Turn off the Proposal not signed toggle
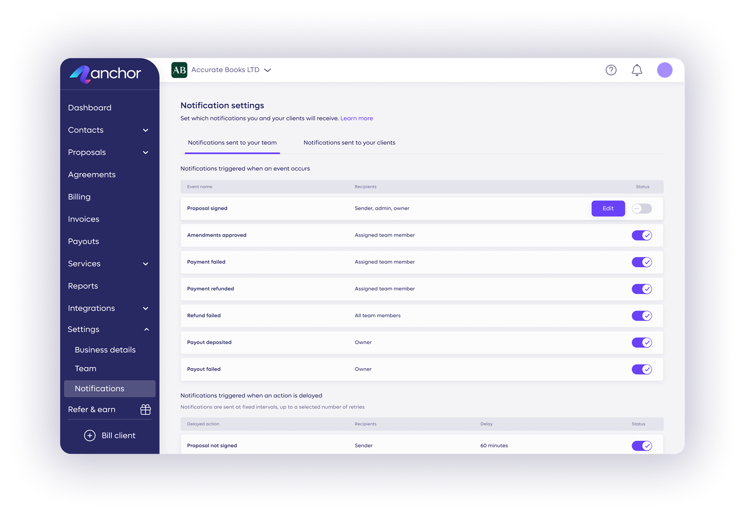This screenshot has width=745, height=516. (642, 446)
